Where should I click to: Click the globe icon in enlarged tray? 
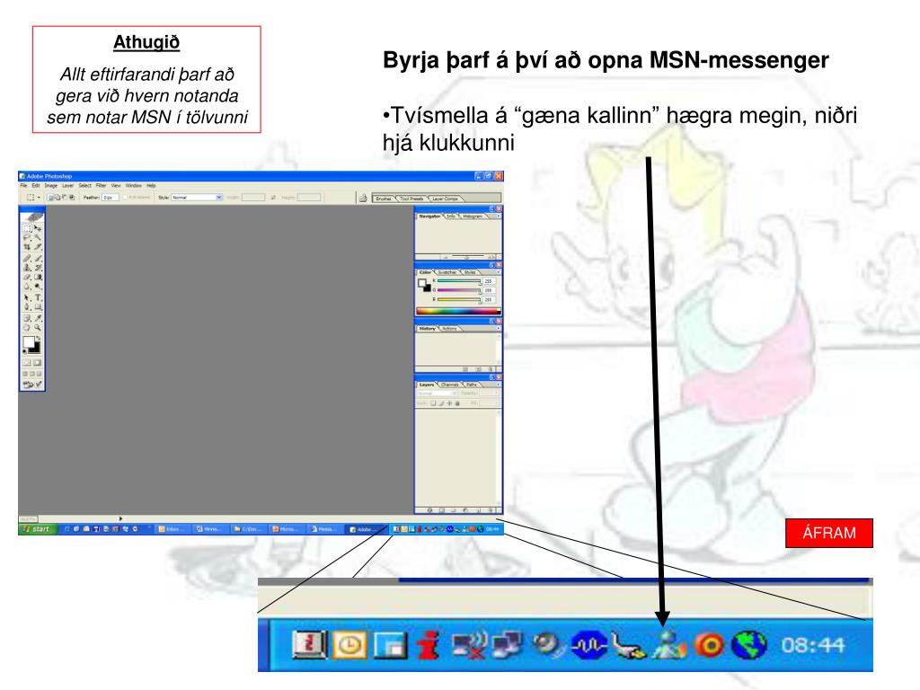(x=747, y=645)
